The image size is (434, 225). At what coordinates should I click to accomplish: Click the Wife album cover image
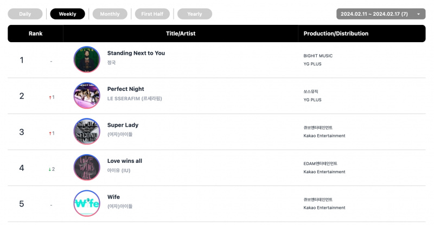tap(87, 203)
